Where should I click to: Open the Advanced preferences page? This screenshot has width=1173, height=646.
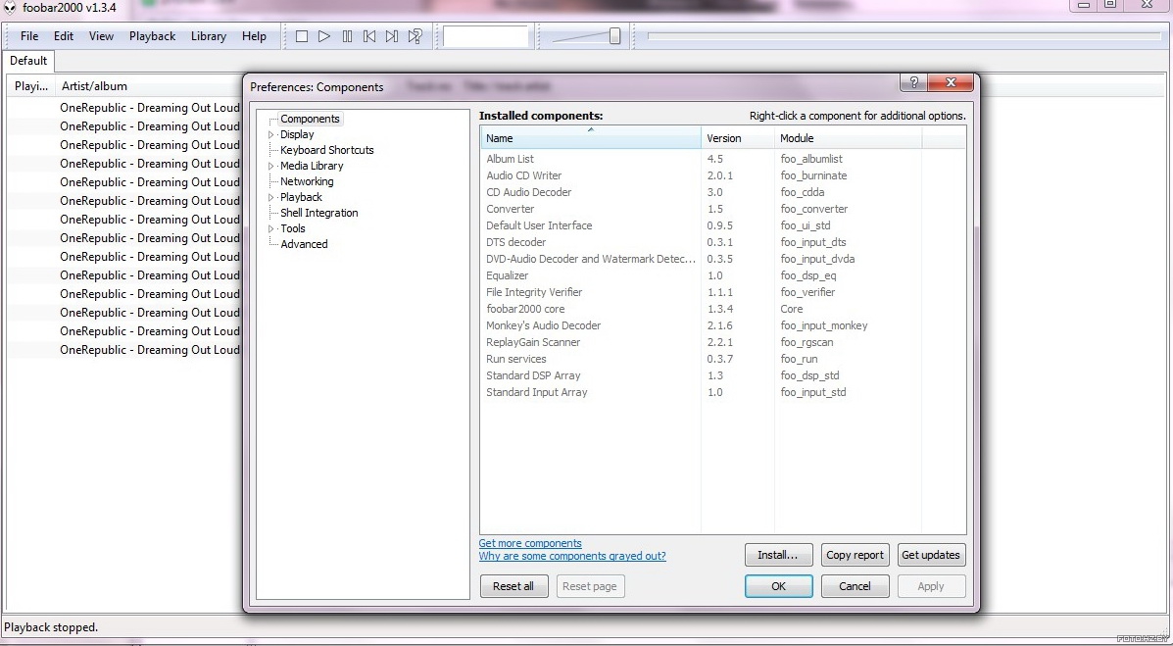pyautogui.click(x=304, y=244)
